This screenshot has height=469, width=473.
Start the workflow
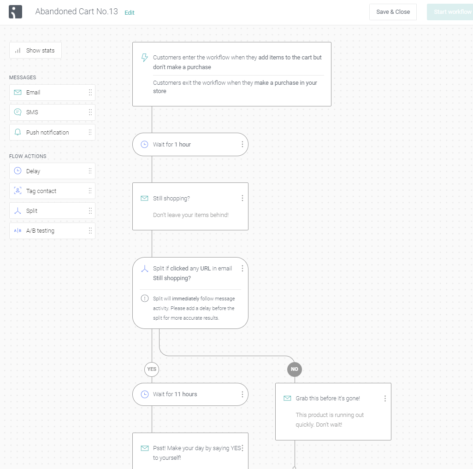click(450, 12)
